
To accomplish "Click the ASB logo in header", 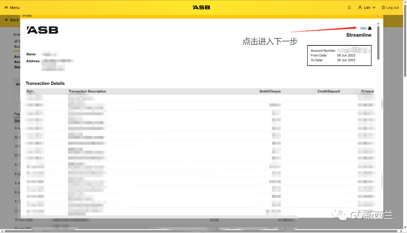I will pos(201,8).
